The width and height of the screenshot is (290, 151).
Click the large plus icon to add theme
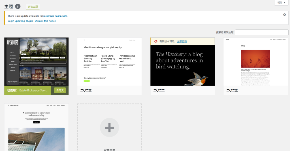[x=109, y=128]
